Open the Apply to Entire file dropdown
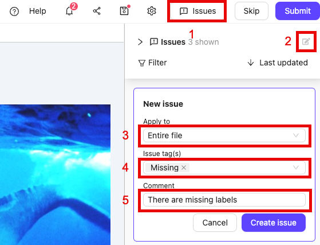The width and height of the screenshot is (320, 245). (224, 135)
